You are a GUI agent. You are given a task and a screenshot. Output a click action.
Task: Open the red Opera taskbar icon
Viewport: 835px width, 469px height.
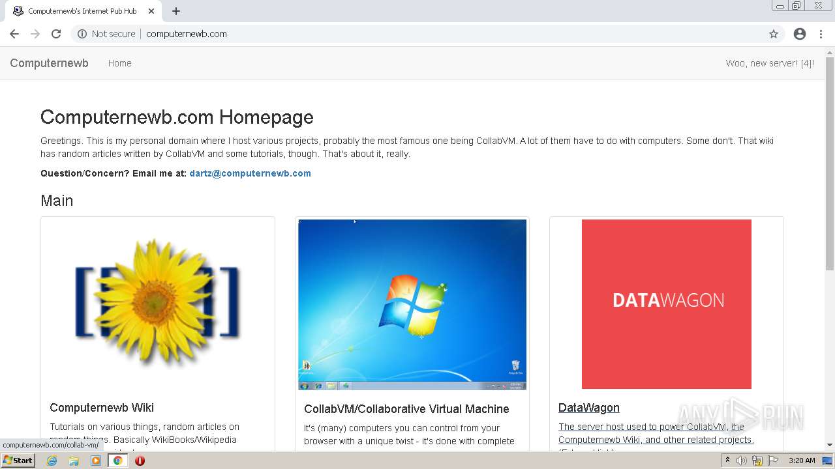click(140, 461)
